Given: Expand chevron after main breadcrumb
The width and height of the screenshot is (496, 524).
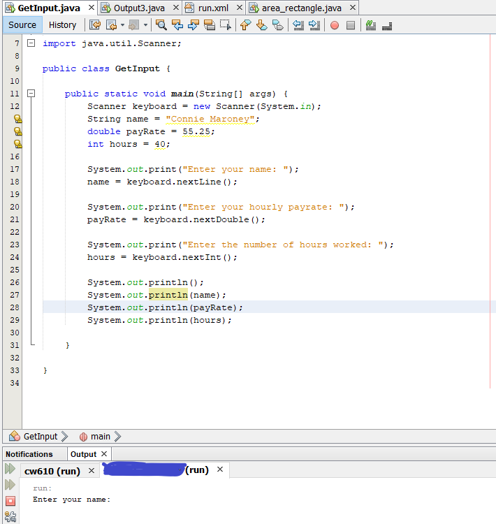Looking at the screenshot, I should pyautogui.click(x=117, y=437).
